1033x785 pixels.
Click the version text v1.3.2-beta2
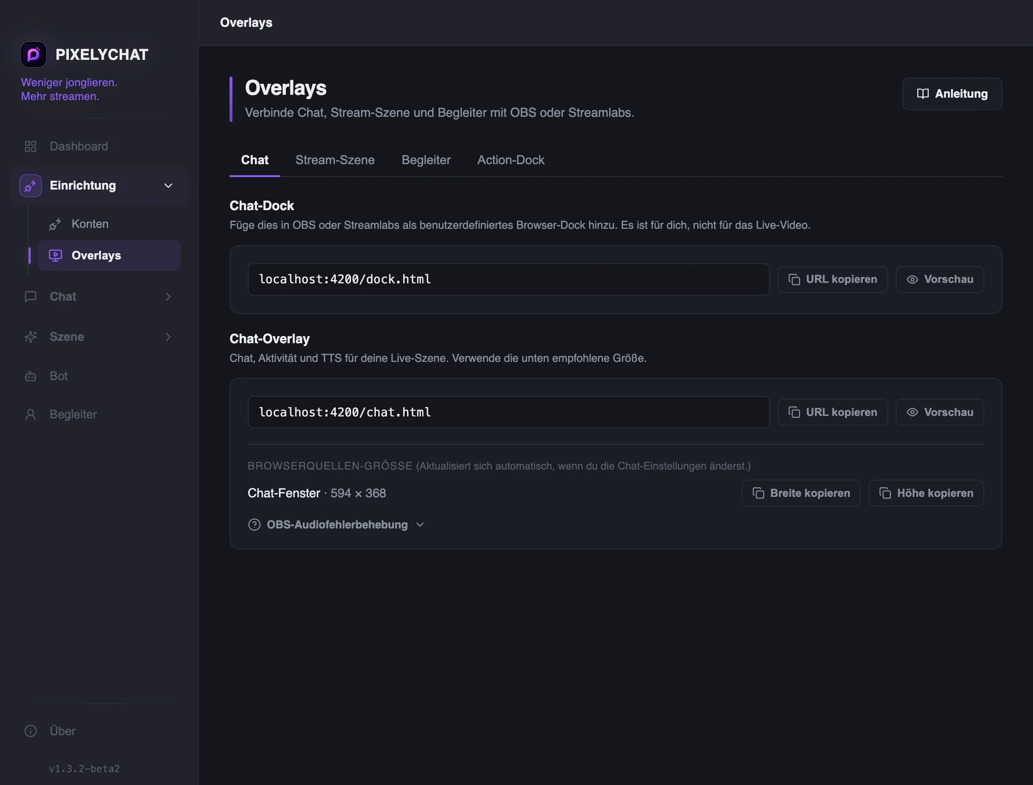pos(84,769)
